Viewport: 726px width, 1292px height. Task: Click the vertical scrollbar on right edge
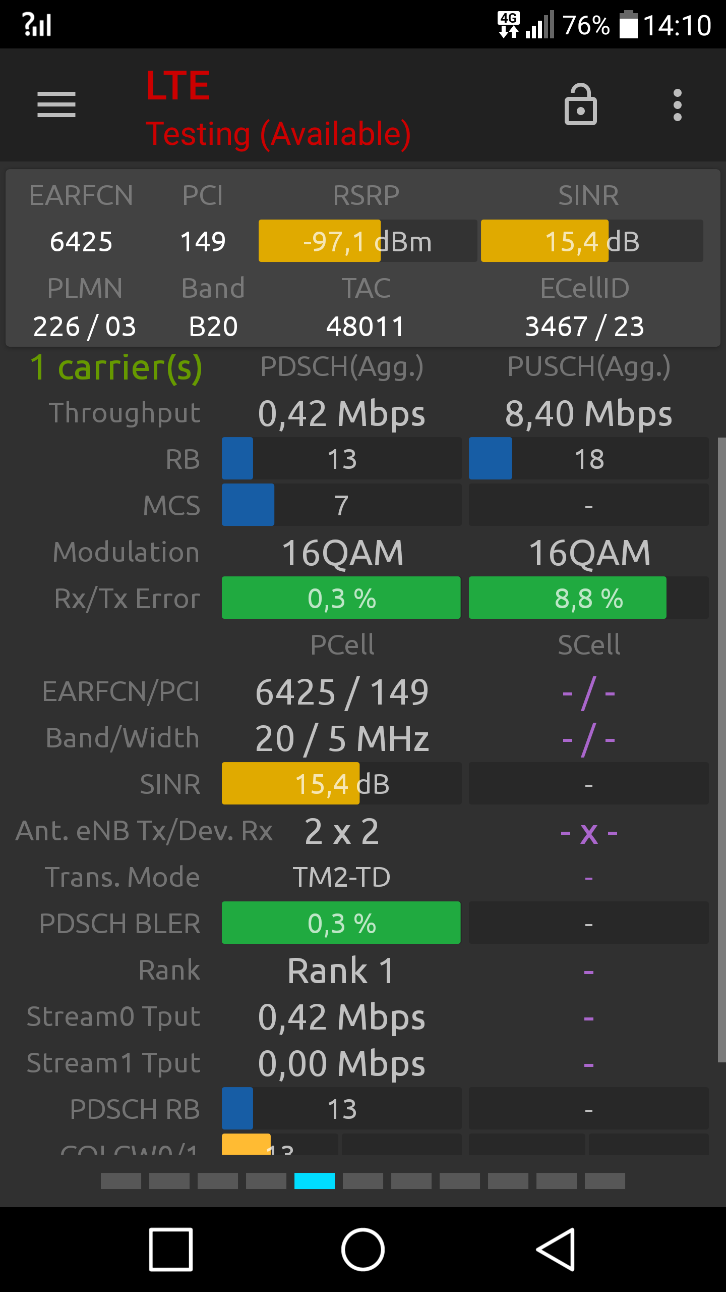pos(722,750)
